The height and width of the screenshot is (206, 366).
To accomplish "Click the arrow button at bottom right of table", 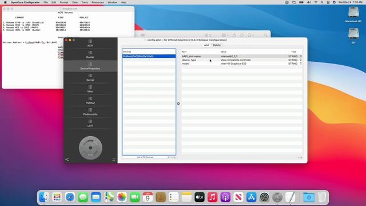I will click(x=300, y=158).
